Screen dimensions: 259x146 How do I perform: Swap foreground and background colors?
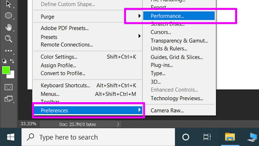click(x=12, y=61)
